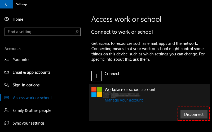This screenshot has width=212, height=132.
Task: Focus the Find a setting search field
Action: 40,32
